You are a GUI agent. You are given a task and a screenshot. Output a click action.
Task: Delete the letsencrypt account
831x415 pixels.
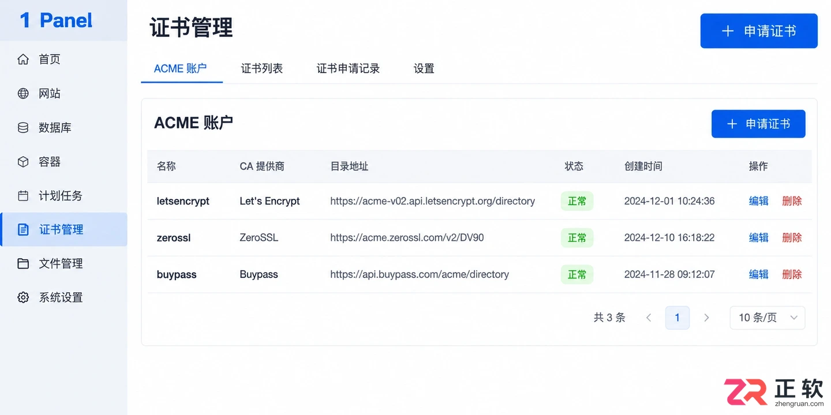(792, 201)
